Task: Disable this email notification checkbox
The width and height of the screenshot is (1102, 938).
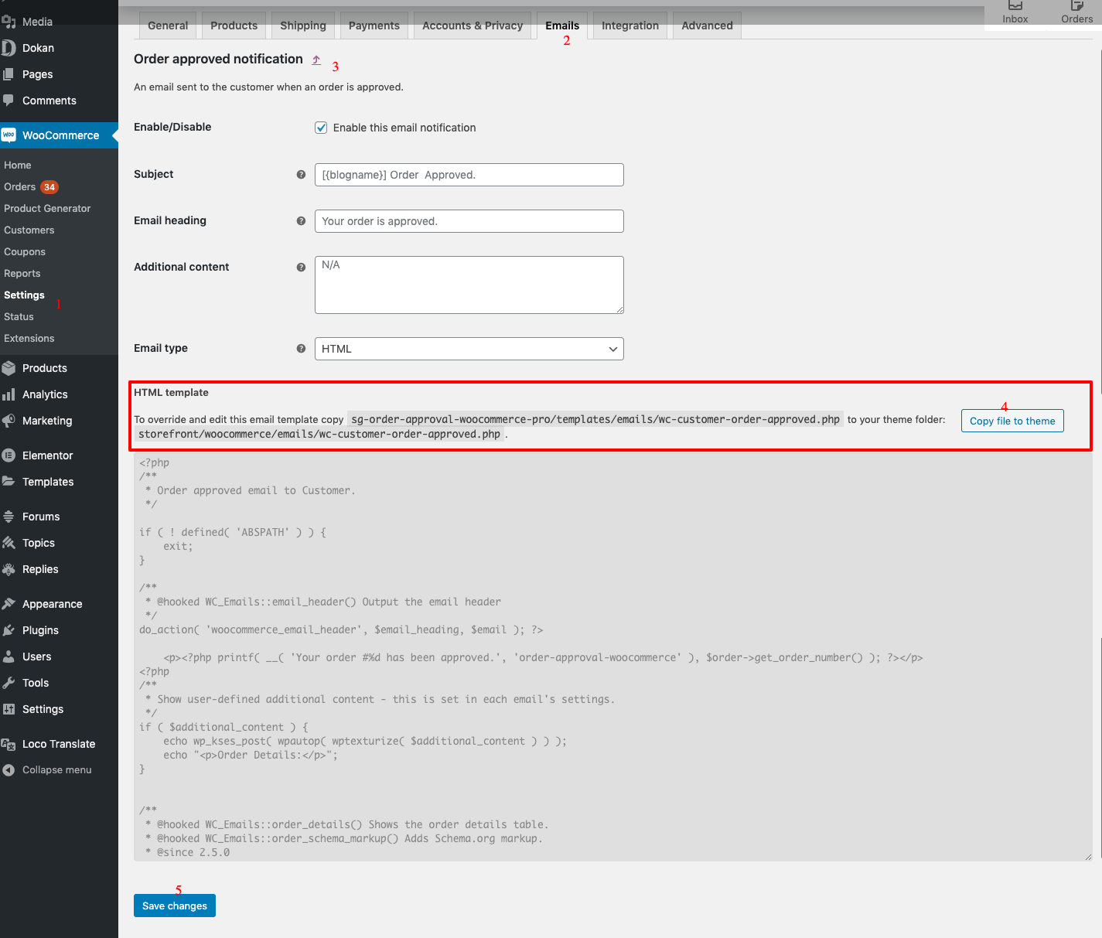Action: click(x=321, y=128)
